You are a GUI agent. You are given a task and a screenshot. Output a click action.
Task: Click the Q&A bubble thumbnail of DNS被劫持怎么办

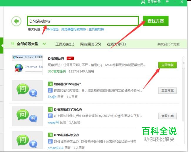pos(27,140)
